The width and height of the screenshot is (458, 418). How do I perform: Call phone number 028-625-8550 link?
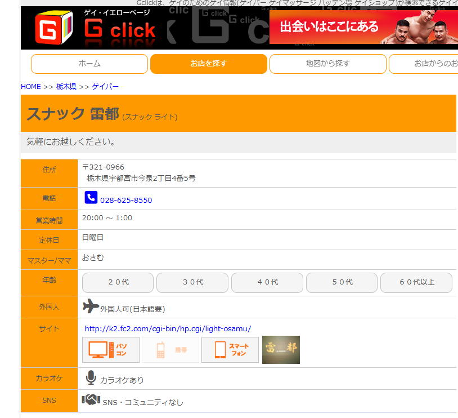(x=126, y=201)
